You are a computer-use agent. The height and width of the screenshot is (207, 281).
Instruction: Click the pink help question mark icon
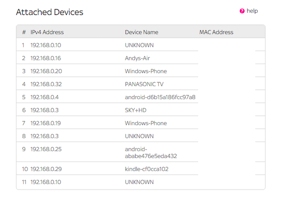tap(242, 11)
